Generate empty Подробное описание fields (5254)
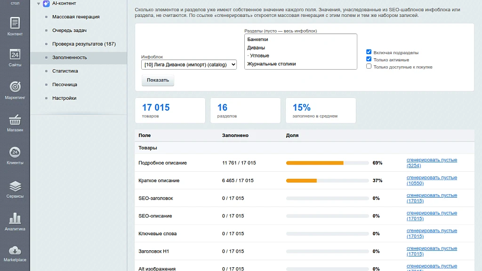This screenshot has height=271, width=482. (x=432, y=162)
